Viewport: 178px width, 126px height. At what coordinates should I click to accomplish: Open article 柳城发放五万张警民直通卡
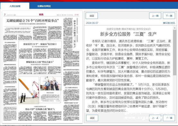[x=40, y=62]
